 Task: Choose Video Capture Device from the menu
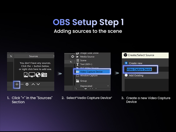pos(92,72)
